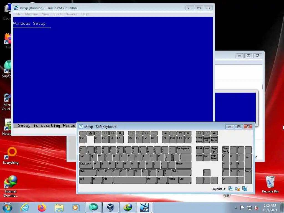
Task: Click the space bar key
Action: (130, 180)
